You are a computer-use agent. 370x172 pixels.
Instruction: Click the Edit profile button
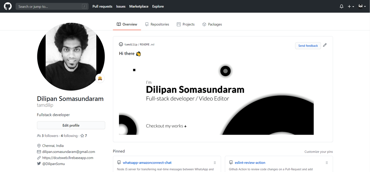click(71, 125)
